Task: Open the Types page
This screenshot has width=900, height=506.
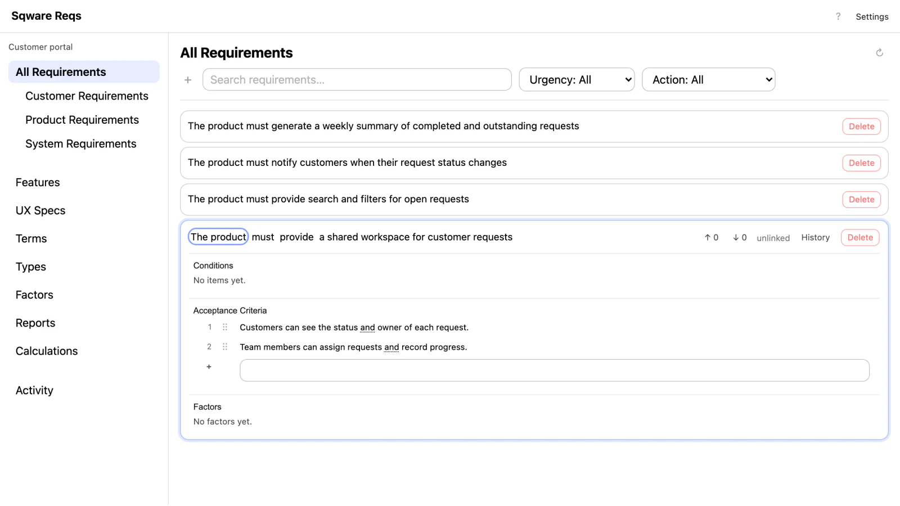Action: click(31, 266)
